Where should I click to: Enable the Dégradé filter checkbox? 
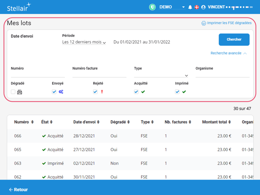(13, 92)
